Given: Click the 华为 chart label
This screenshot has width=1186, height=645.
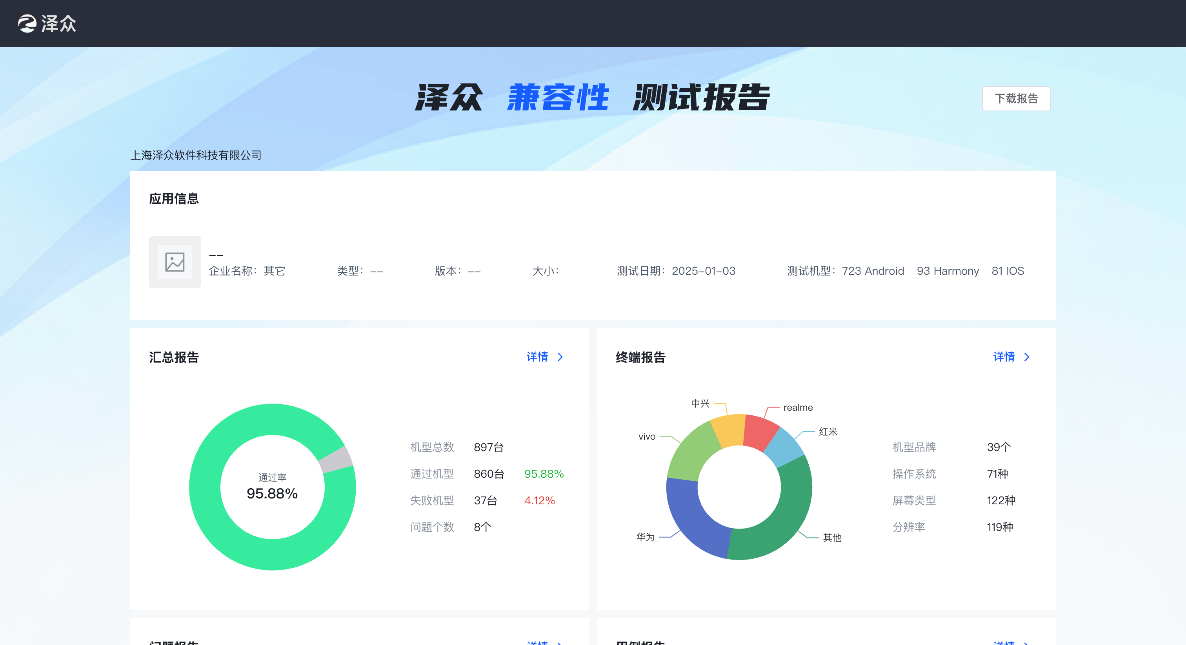Looking at the screenshot, I should pyautogui.click(x=645, y=536).
